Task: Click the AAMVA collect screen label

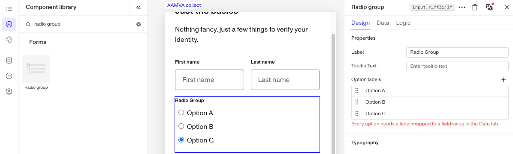Action: [x=184, y=5]
